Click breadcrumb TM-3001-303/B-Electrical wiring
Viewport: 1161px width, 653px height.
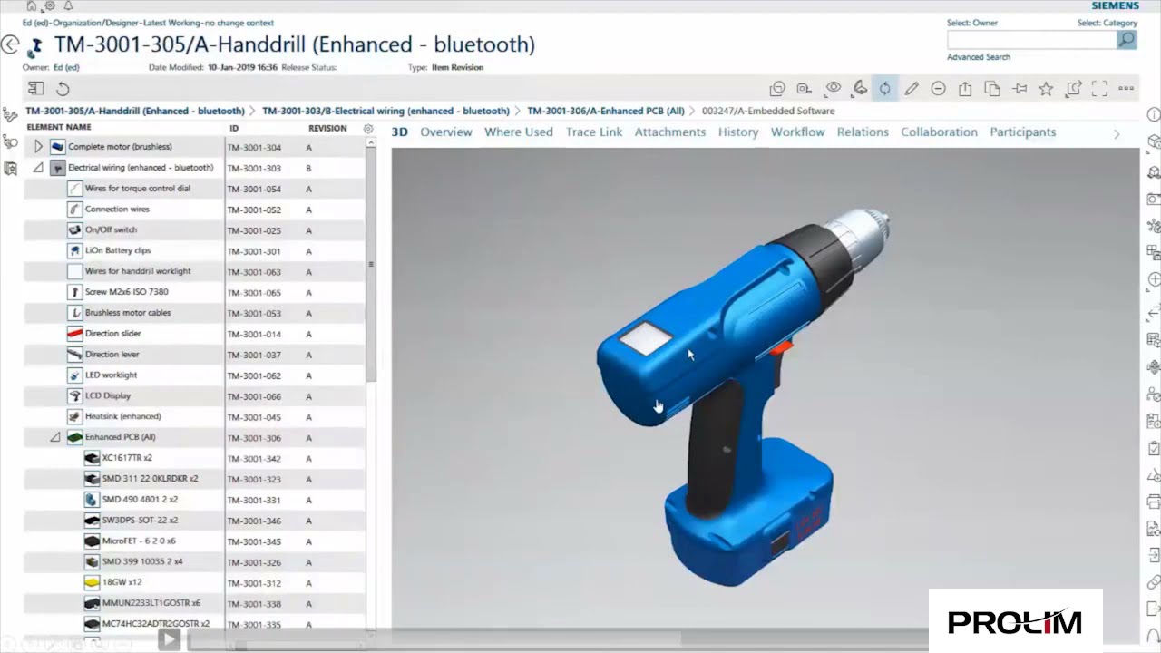[385, 111]
